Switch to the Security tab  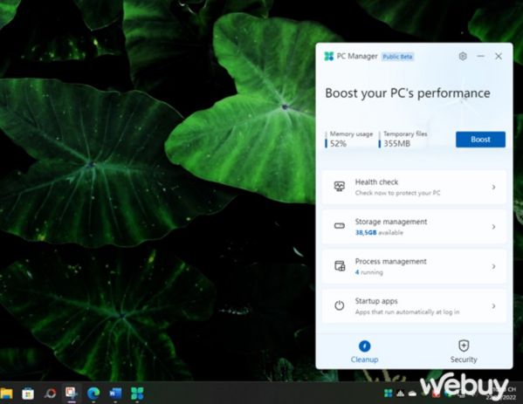tap(464, 352)
